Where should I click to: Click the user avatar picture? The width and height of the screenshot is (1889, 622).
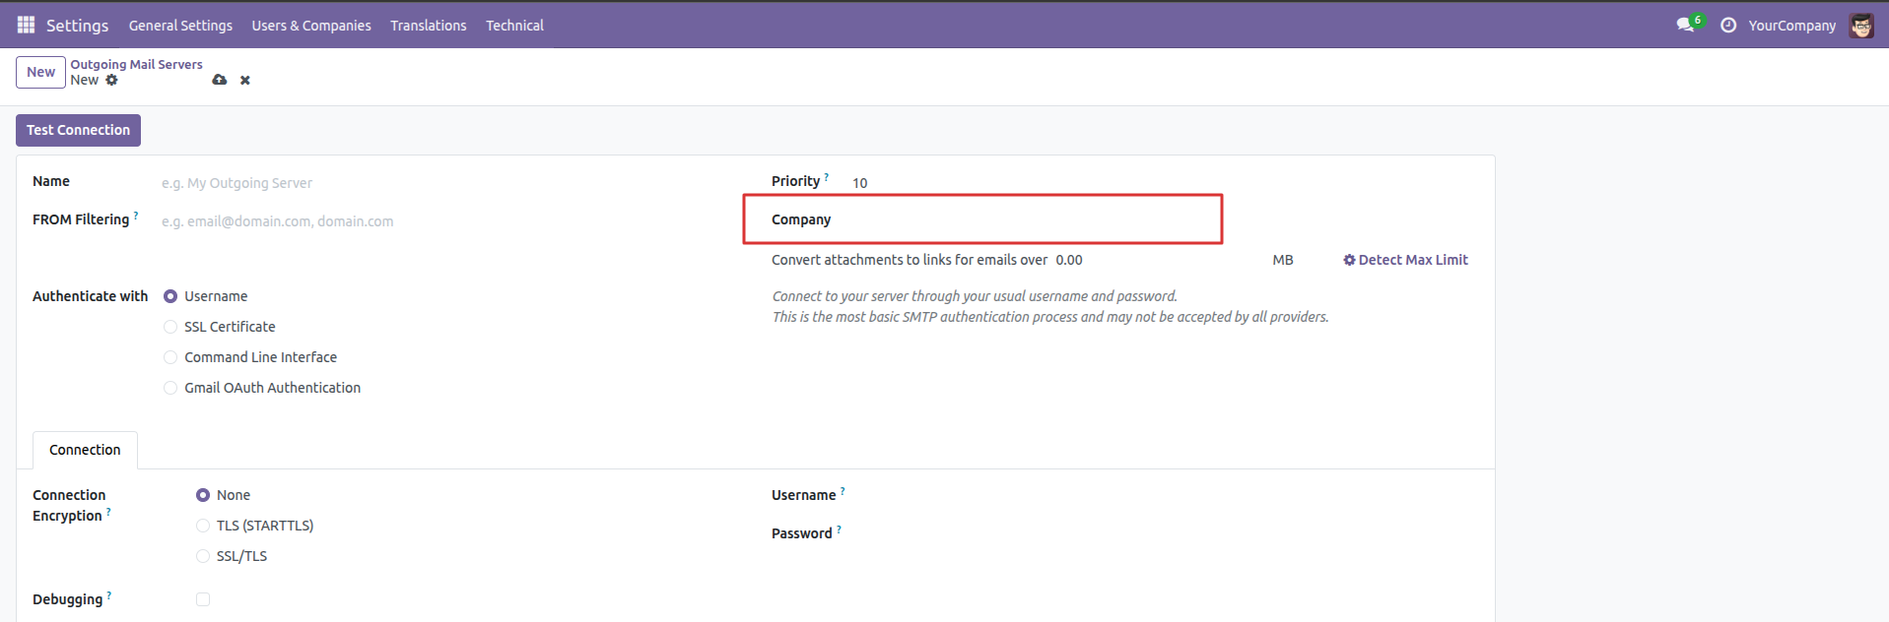coord(1860,26)
